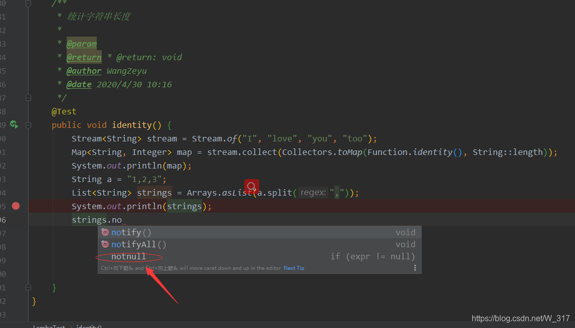Click the regex: parameter hint inside split()
Image resolution: width=575 pixels, height=328 pixels.
coord(313,192)
